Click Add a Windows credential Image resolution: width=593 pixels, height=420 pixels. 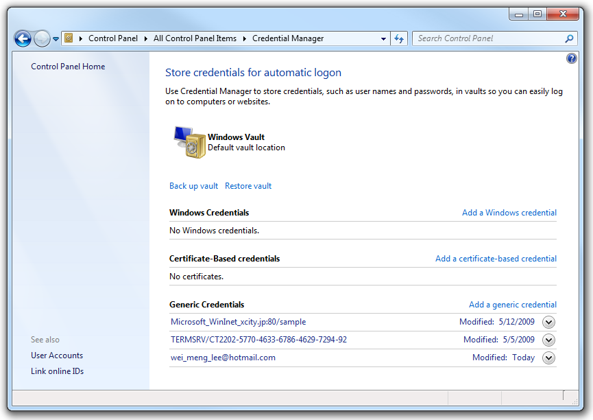tap(509, 213)
